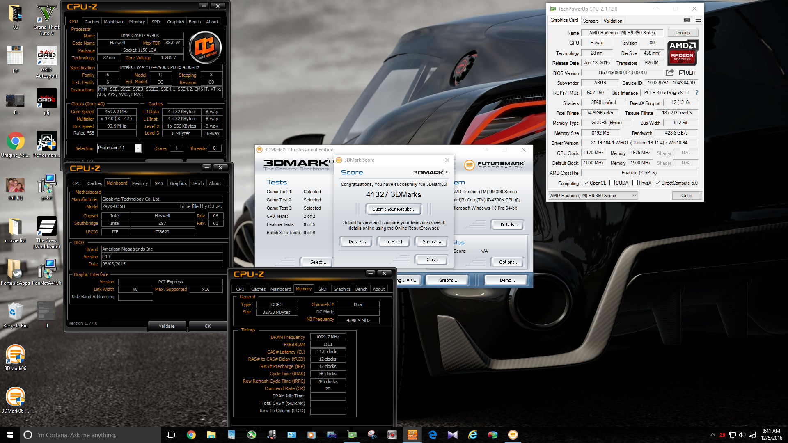Open the Grand Theft Auto V desktop shortcut
Image resolution: width=788 pixels, height=443 pixels.
coord(46,20)
